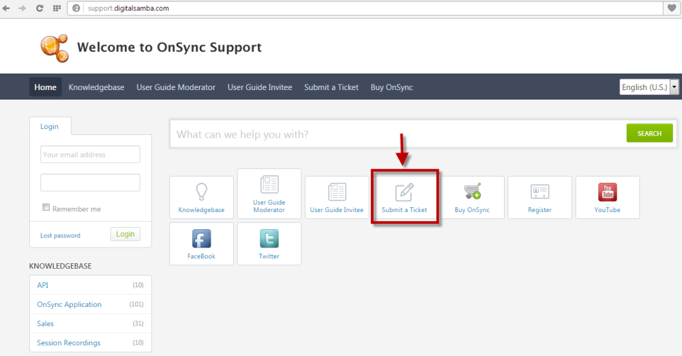Open the browser apps grid icon
This screenshot has width=682, height=356.
click(57, 8)
